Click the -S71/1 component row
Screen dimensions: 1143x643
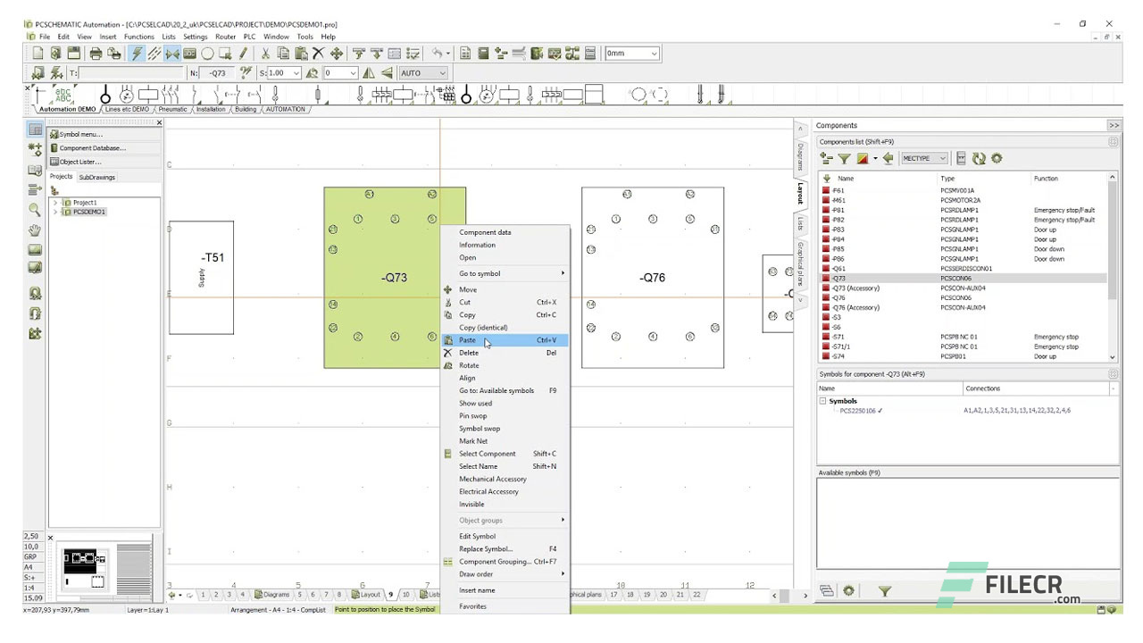(x=963, y=347)
